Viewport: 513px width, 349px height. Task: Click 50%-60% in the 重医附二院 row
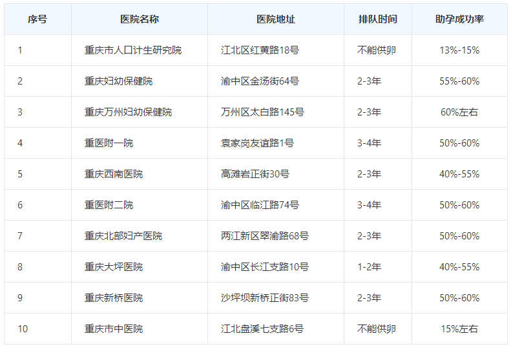(459, 205)
